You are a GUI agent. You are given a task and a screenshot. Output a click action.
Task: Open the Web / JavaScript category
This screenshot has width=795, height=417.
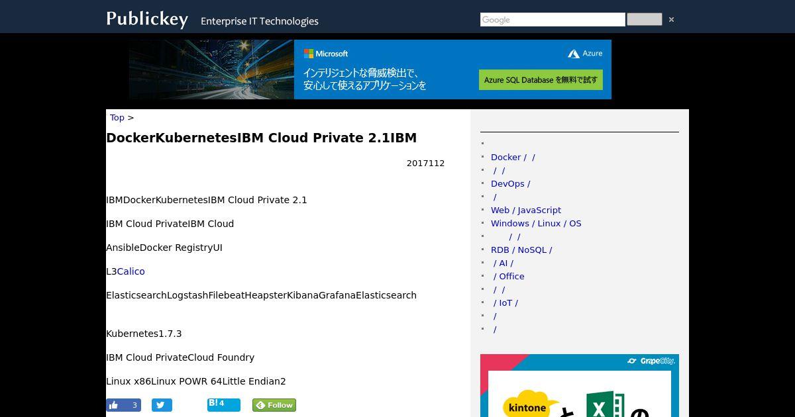[526, 210]
